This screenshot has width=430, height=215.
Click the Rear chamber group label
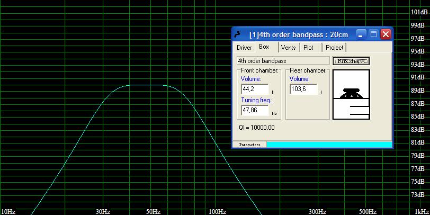point(308,70)
